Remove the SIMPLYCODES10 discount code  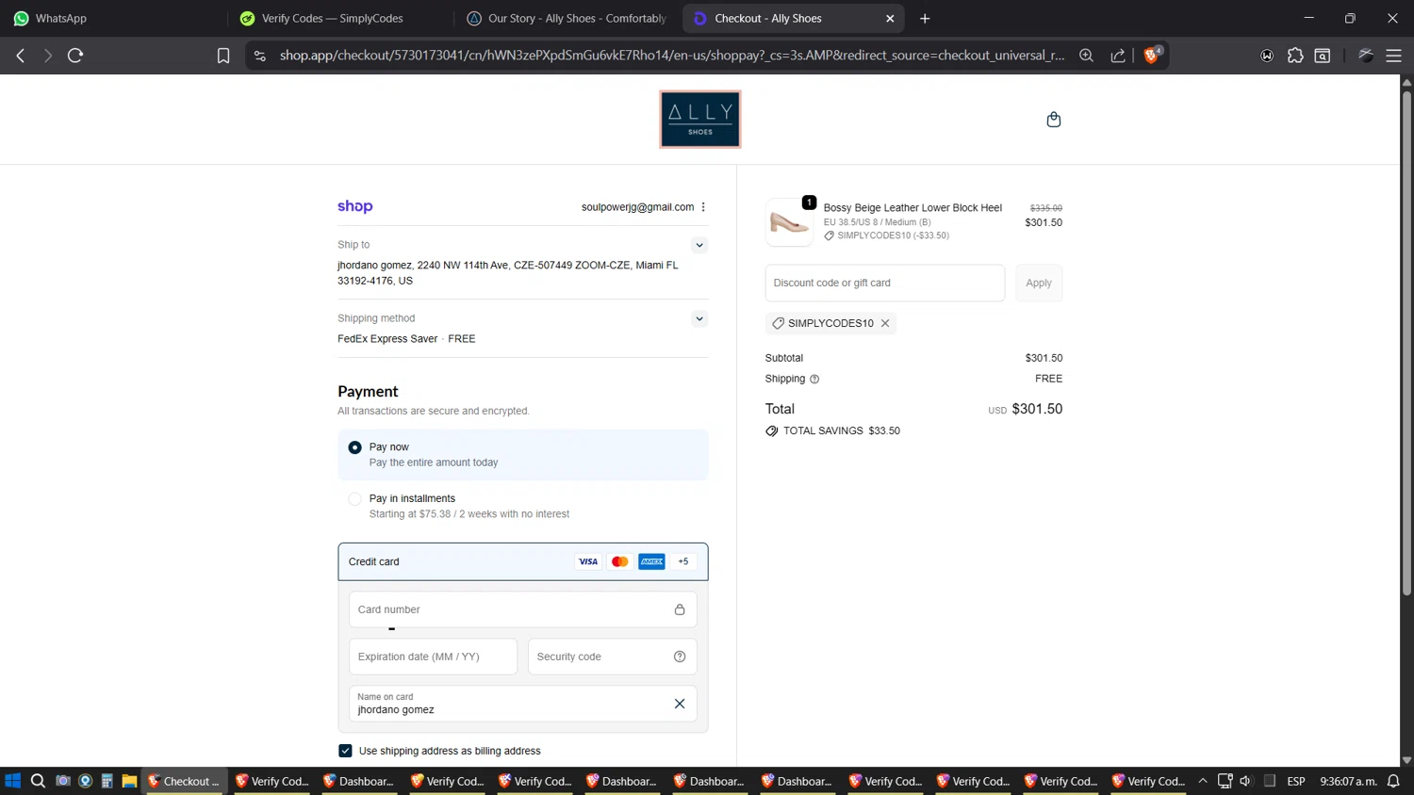[x=885, y=323]
